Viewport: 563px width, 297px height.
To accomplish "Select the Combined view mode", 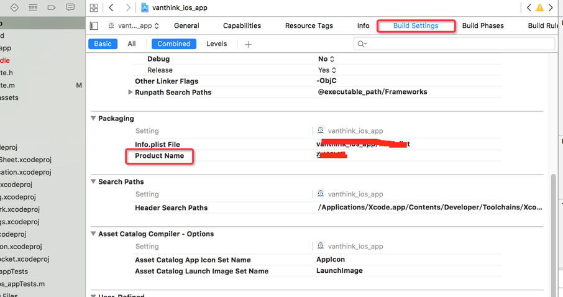I will (x=174, y=44).
